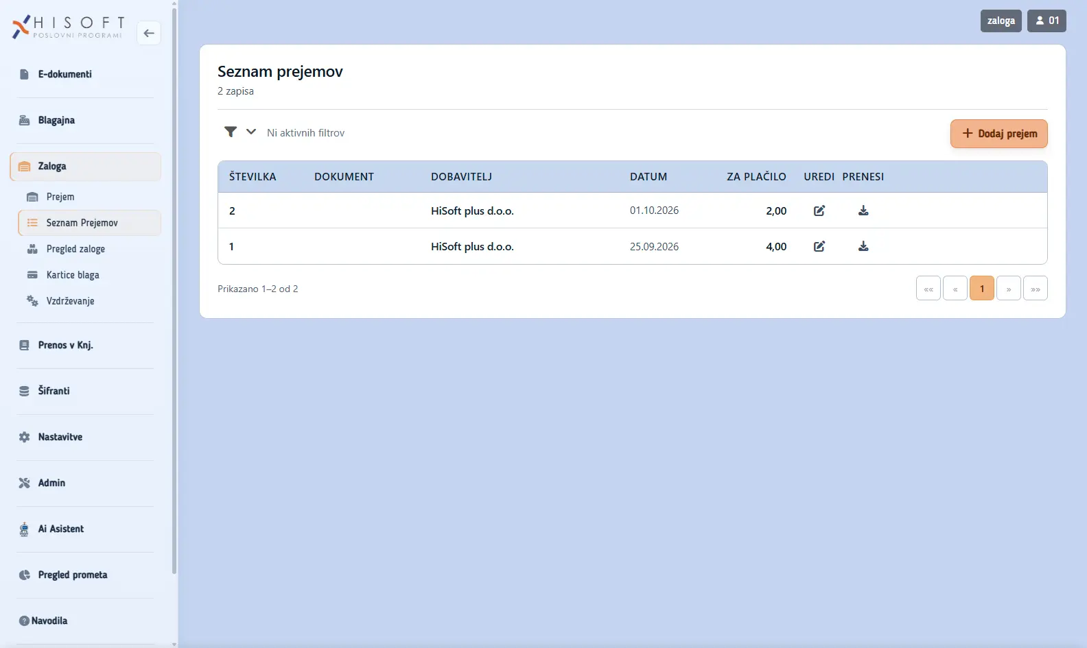Go to first page of results

point(928,289)
